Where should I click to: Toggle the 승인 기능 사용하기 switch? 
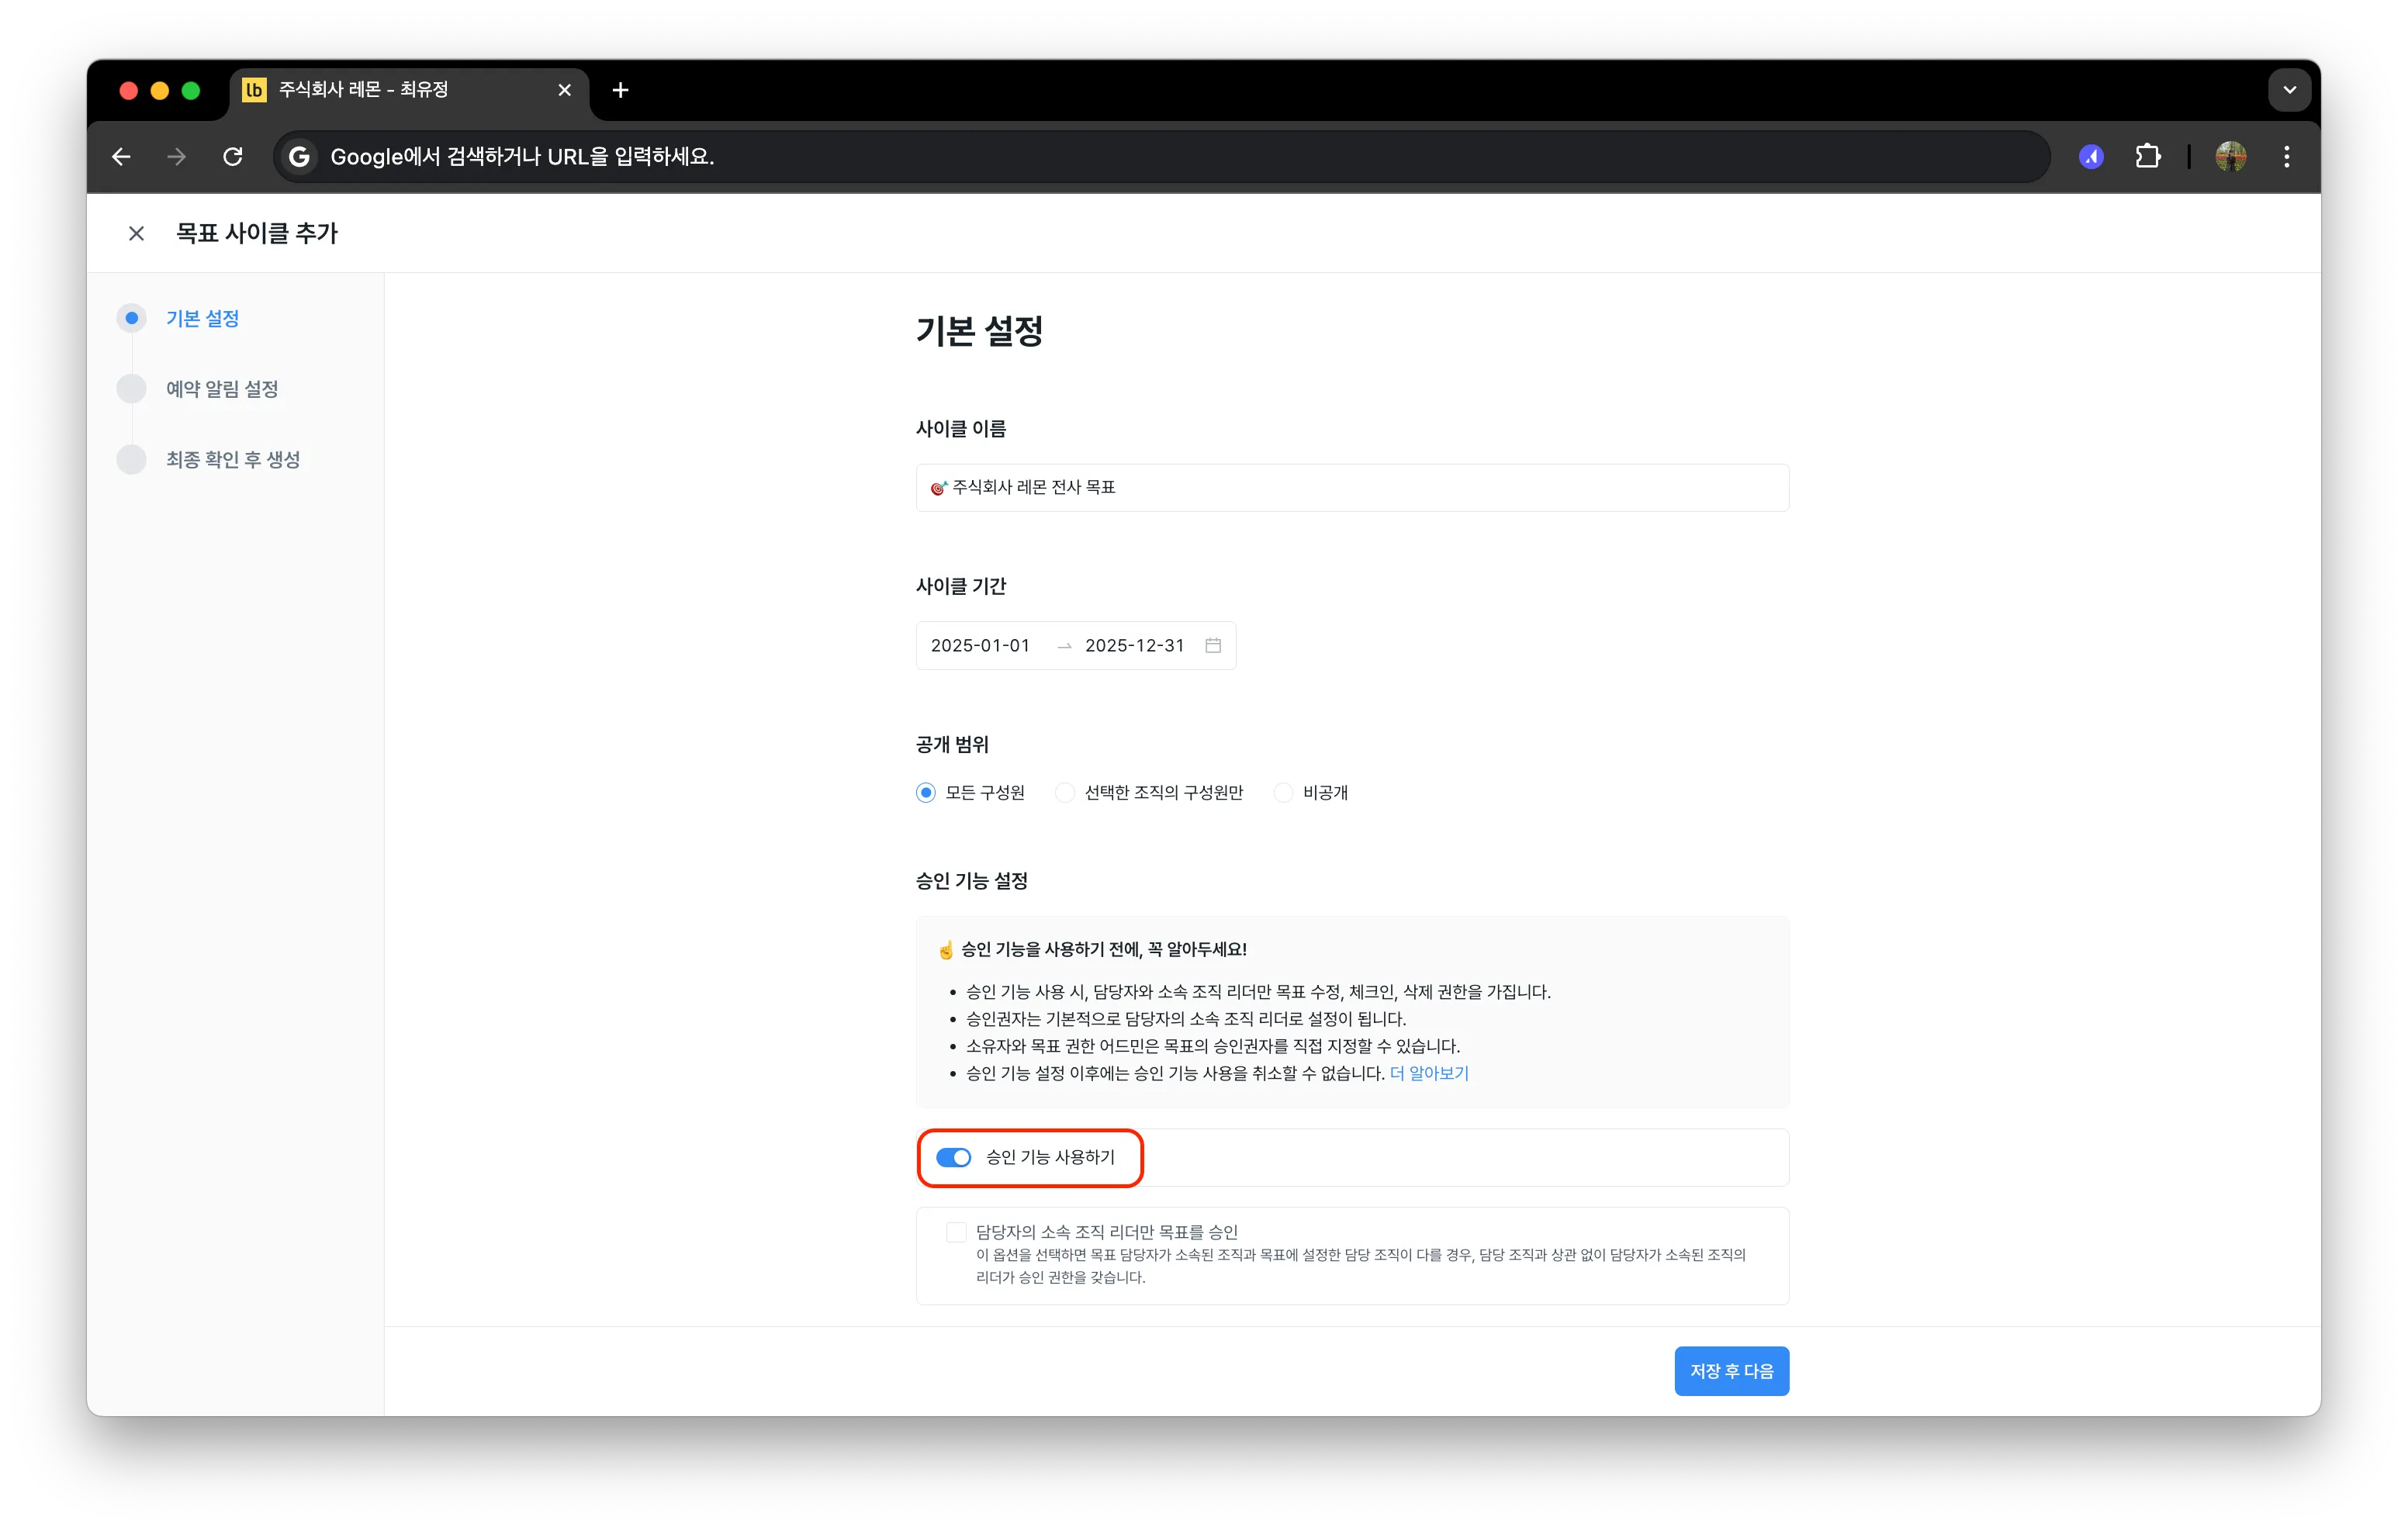(x=953, y=1157)
